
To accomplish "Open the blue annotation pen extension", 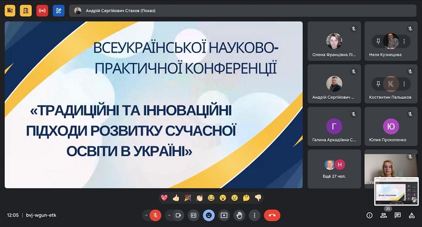I will pyautogui.click(x=58, y=10).
